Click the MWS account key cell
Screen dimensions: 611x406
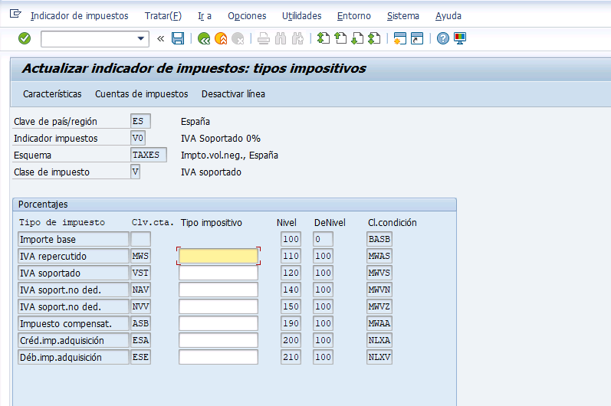click(x=140, y=256)
